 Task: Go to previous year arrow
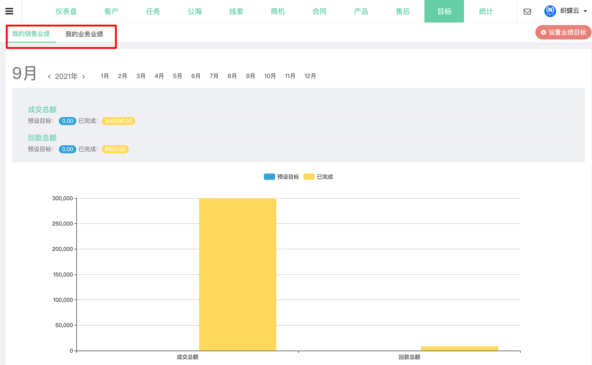(x=49, y=76)
